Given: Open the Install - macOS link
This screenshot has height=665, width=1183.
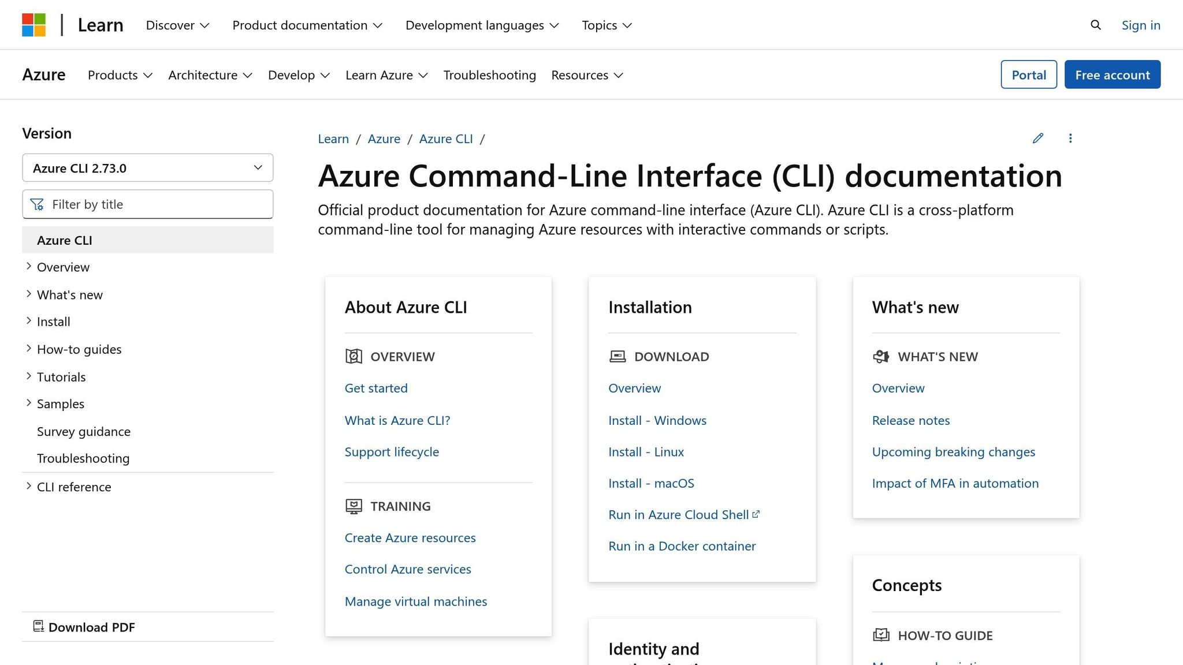Looking at the screenshot, I should 651,483.
